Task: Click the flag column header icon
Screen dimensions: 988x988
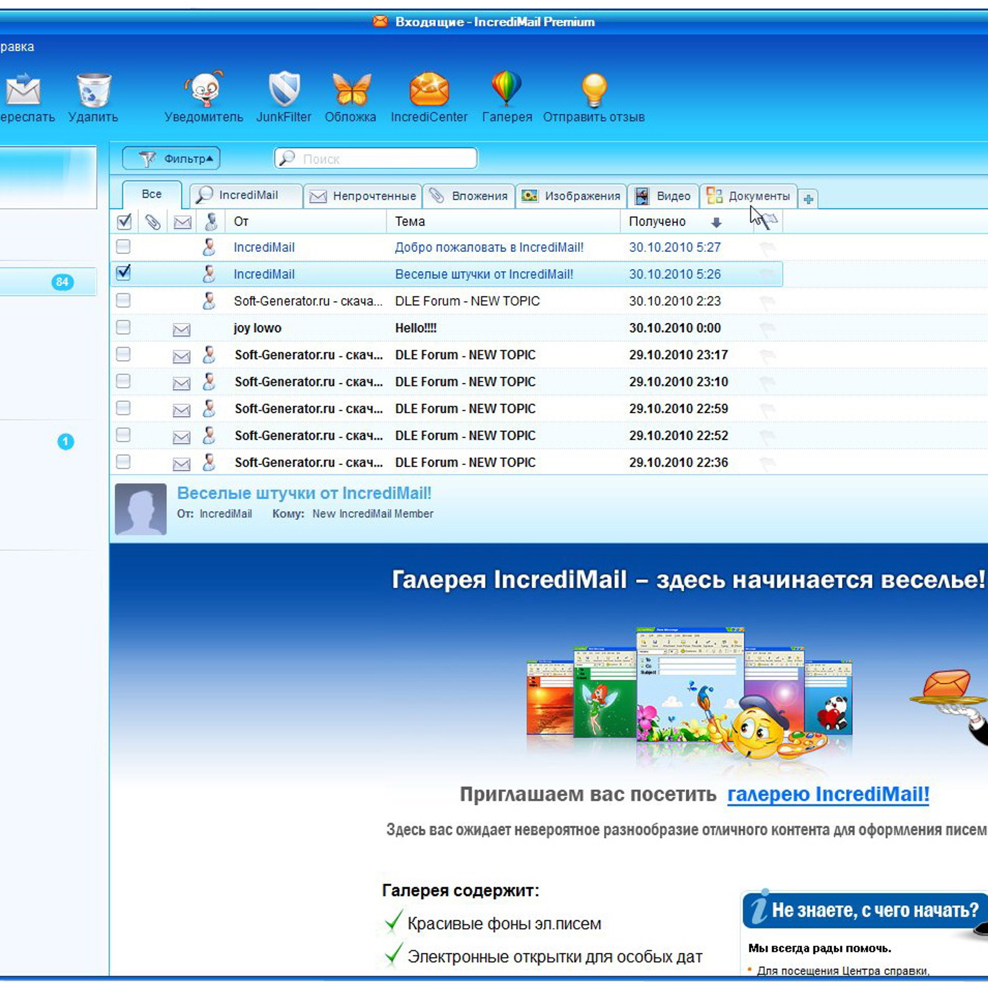Action: point(769,220)
